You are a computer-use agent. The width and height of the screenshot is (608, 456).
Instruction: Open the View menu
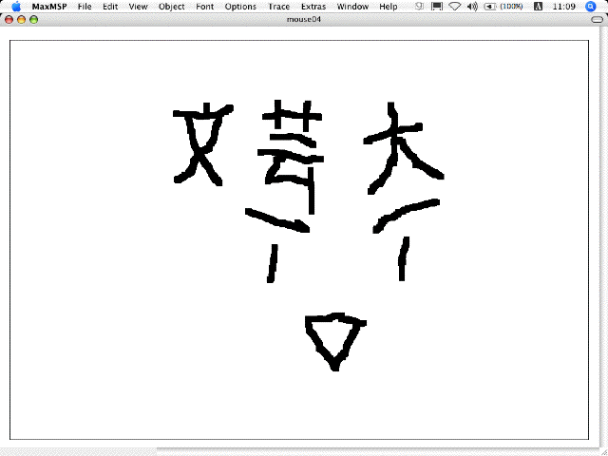pyautogui.click(x=138, y=7)
